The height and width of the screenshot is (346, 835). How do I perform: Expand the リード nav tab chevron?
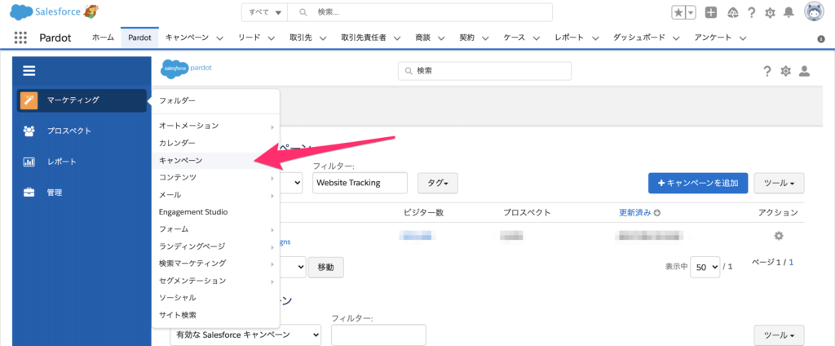coord(271,38)
